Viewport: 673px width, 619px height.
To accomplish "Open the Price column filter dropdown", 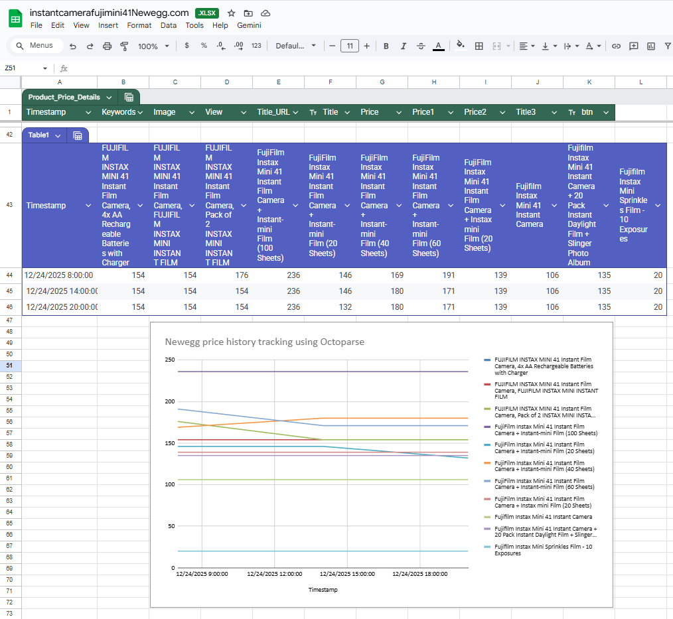I will pos(398,112).
